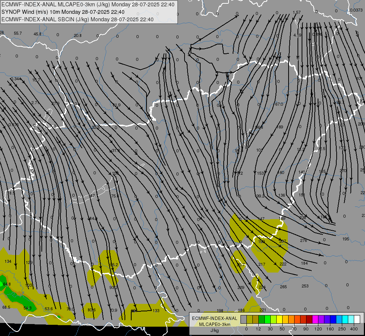Click the map value 45.8
The image size is (365, 336).
[38, 34]
